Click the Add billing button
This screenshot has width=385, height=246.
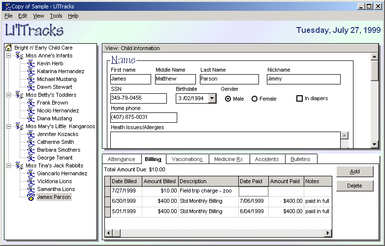[355, 171]
